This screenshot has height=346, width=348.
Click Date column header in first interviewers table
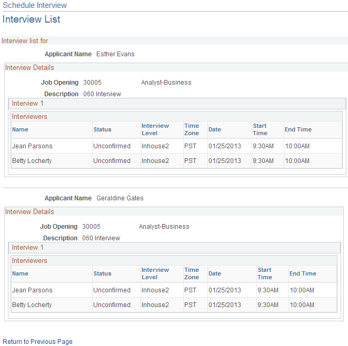(x=215, y=129)
